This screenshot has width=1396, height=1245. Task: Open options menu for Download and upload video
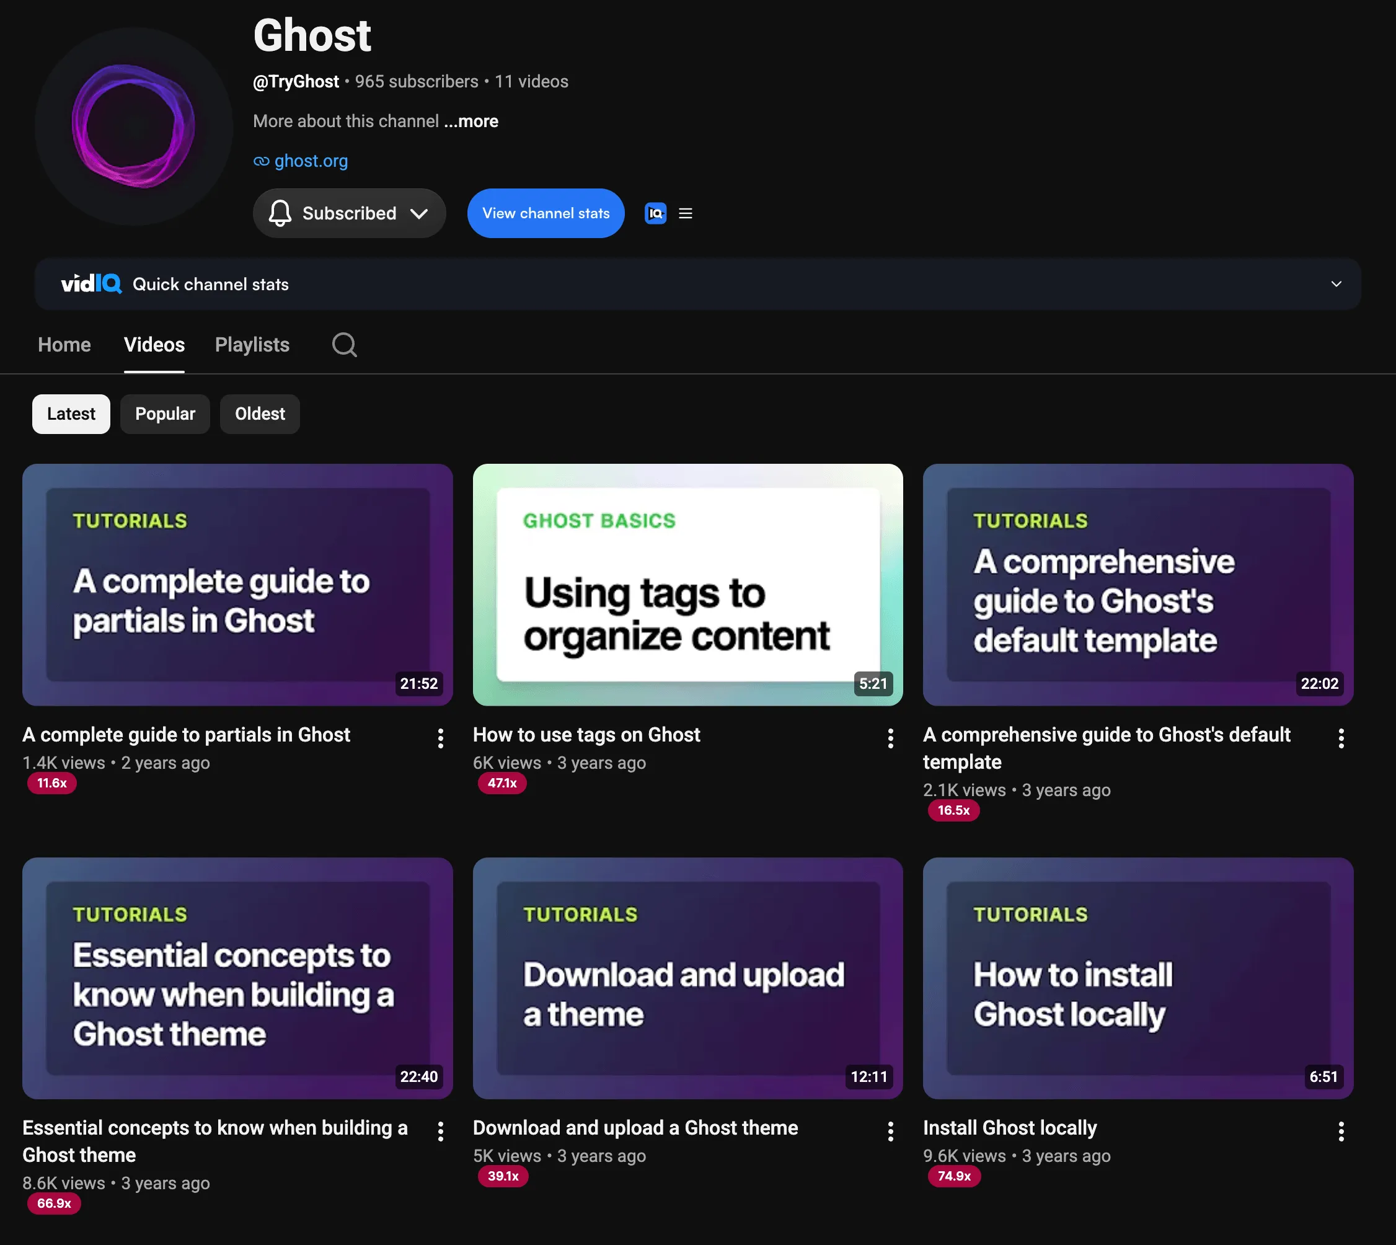point(891,1132)
